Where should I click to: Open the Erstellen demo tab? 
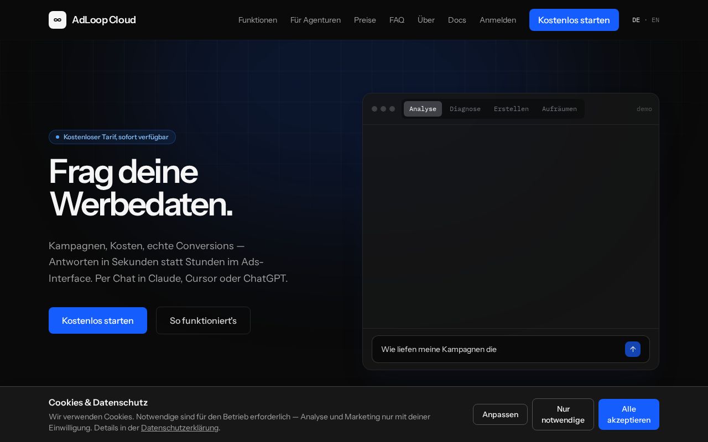pyautogui.click(x=511, y=109)
